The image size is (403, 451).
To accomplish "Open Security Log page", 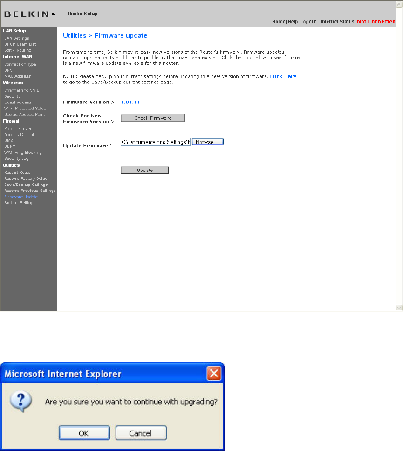I will point(16,158).
